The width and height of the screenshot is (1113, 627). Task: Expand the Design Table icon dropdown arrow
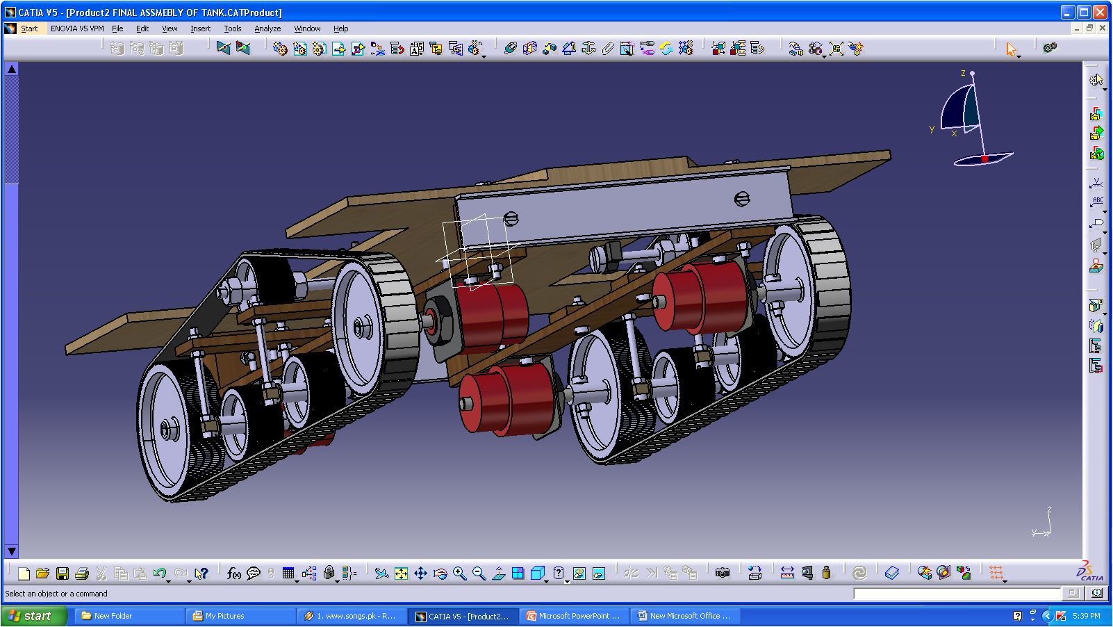[x=297, y=580]
